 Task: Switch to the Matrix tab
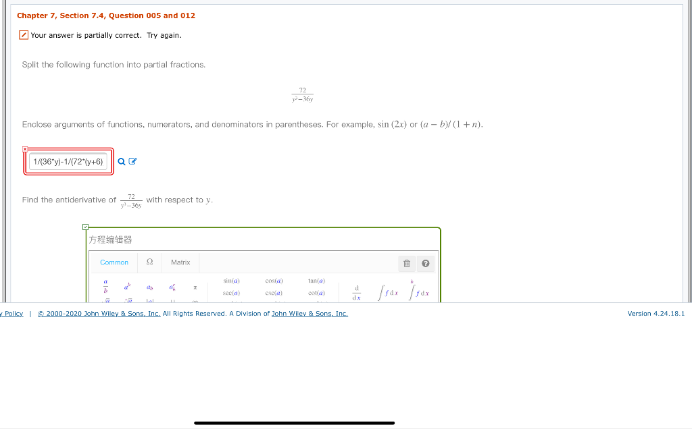coord(180,262)
